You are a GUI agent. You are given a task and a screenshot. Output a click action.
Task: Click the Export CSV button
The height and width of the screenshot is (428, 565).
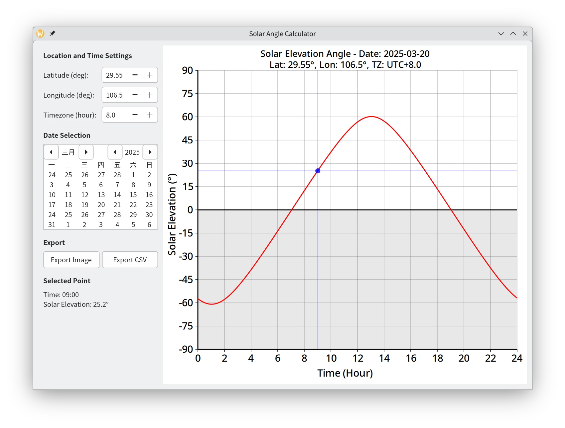130,260
